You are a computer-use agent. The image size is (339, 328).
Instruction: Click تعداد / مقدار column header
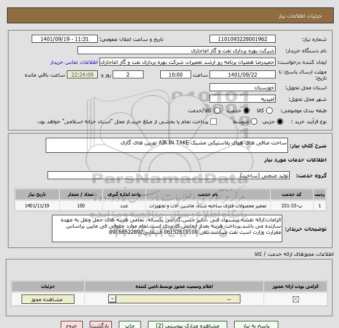pyautogui.click(x=81, y=194)
